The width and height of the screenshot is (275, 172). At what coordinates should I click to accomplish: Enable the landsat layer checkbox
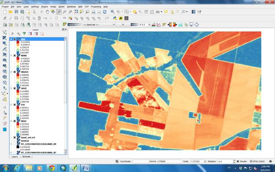point(15,141)
